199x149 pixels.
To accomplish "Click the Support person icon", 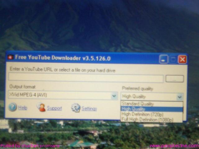I will pyautogui.click(x=41, y=107).
